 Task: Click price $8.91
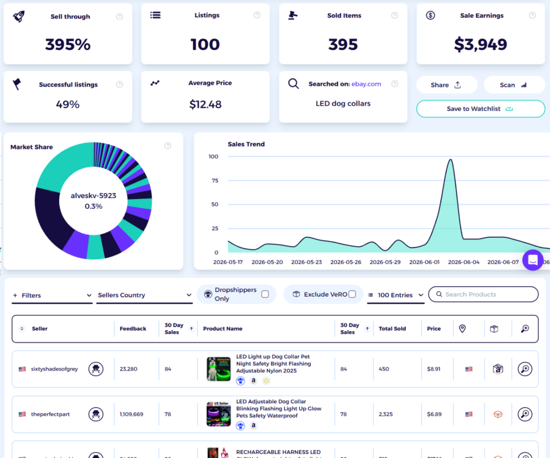pyautogui.click(x=433, y=369)
